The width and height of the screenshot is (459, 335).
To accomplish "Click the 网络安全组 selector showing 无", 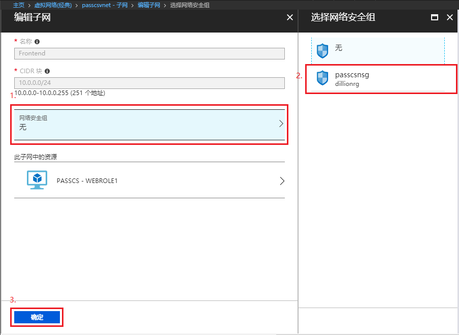I will tap(149, 123).
